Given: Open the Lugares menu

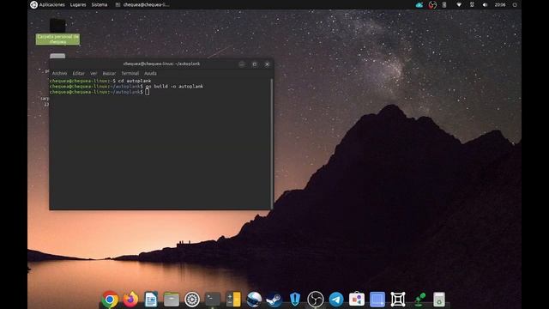Looking at the screenshot, I should (78, 5).
